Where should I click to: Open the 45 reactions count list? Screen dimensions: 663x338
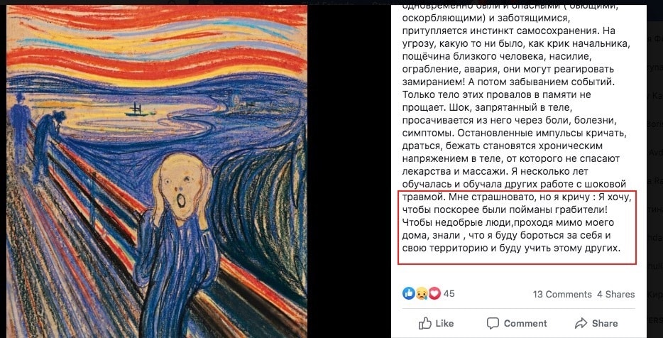[x=449, y=293]
